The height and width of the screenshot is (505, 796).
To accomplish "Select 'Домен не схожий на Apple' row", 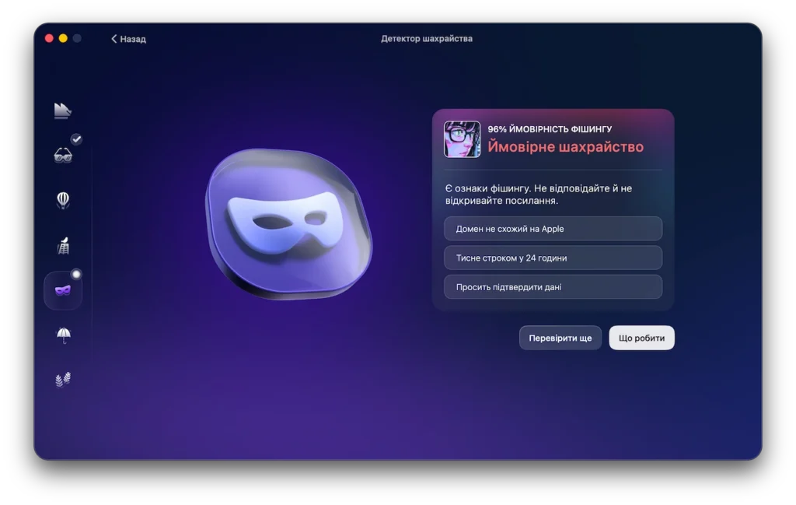I will point(553,229).
